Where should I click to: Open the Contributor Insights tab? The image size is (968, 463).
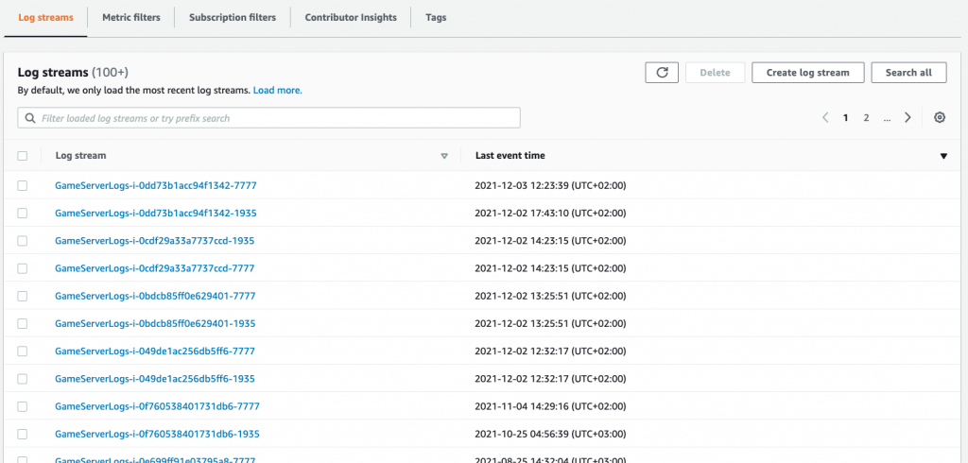coord(351,17)
